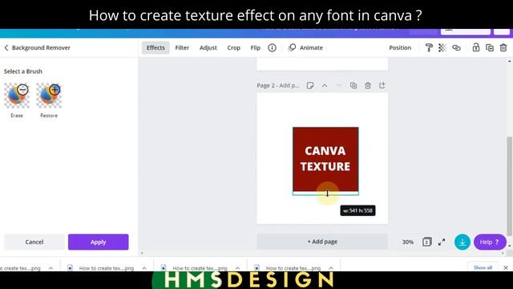This screenshot has height=289, width=513.
Task: Add new page after Page 2 icon
Action: [x=382, y=86]
